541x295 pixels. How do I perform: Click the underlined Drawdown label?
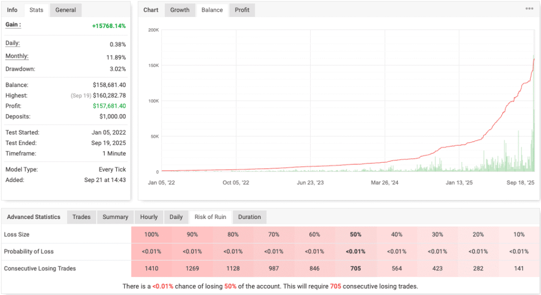pyautogui.click(x=19, y=68)
